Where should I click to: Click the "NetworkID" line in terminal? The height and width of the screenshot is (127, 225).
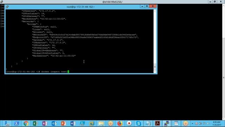(x=85, y=35)
